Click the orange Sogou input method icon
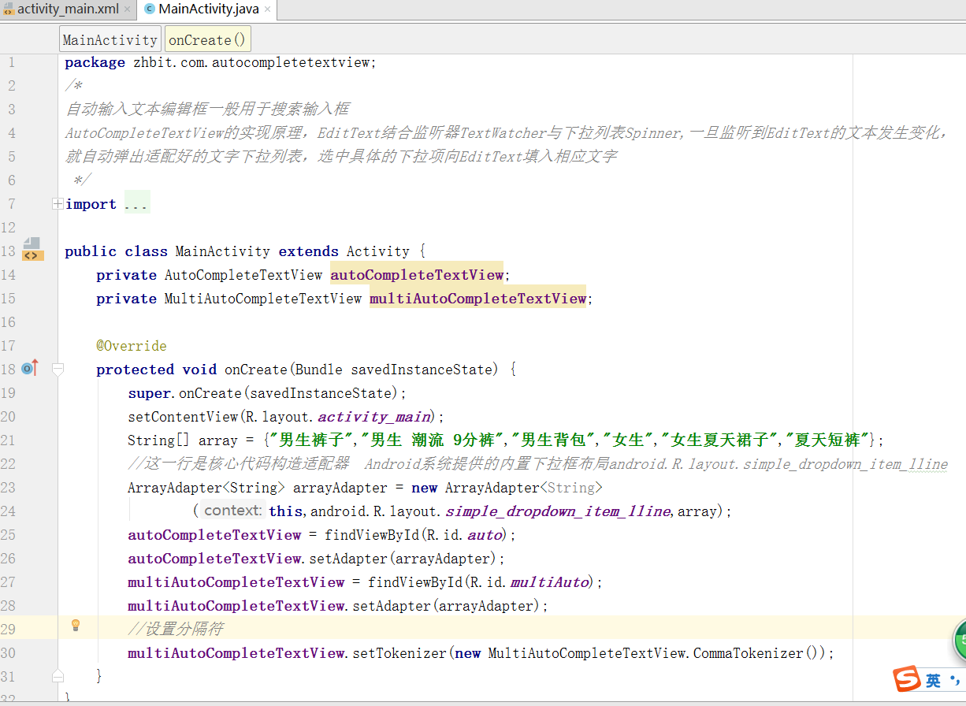The width and height of the screenshot is (966, 706). pyautogui.click(x=909, y=679)
